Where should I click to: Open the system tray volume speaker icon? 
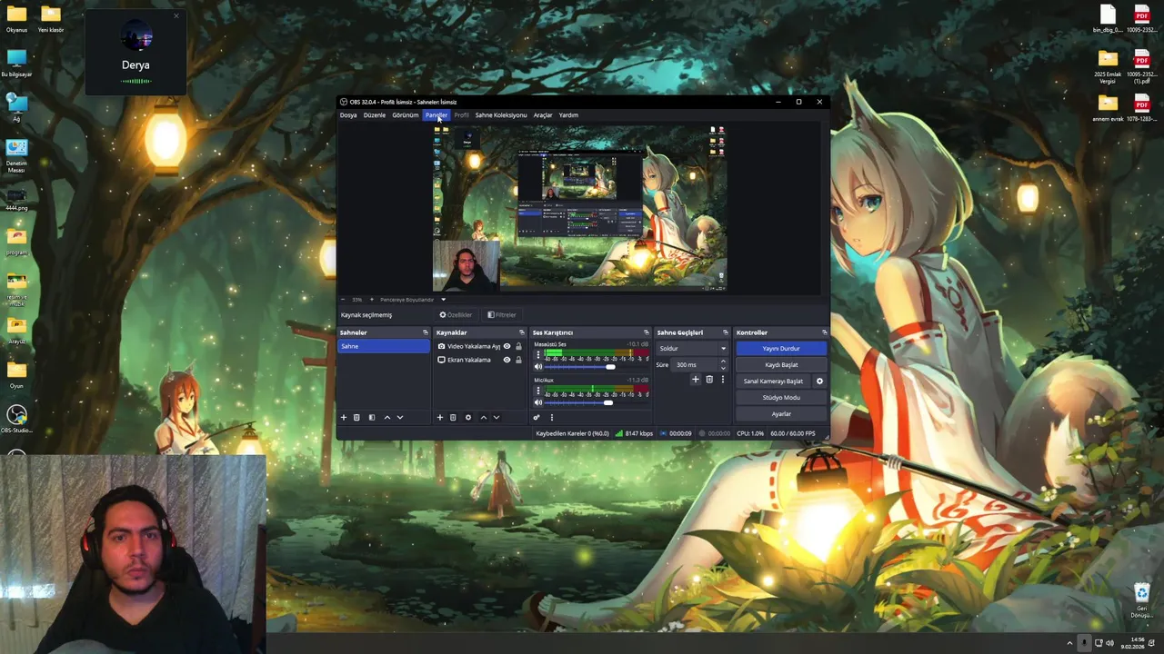tap(1109, 643)
